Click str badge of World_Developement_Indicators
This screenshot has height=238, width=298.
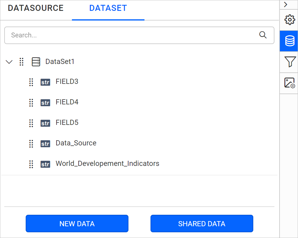[45, 164]
